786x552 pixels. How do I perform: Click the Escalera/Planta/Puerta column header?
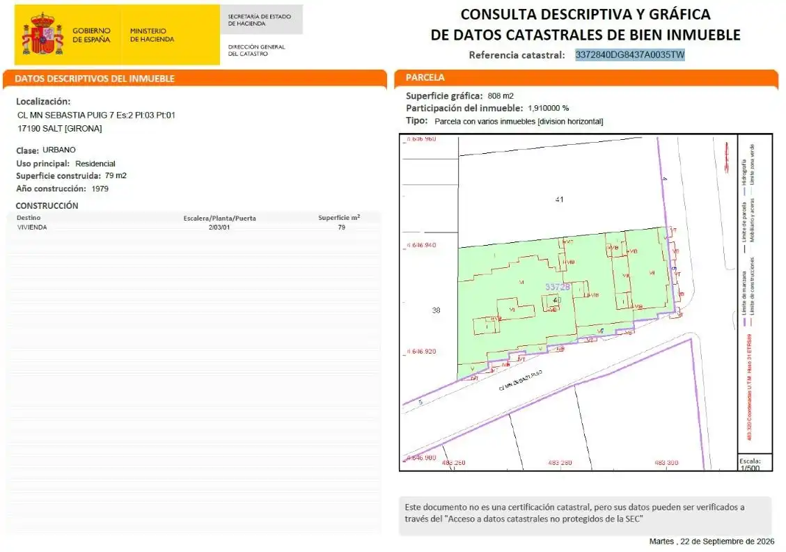click(x=219, y=218)
